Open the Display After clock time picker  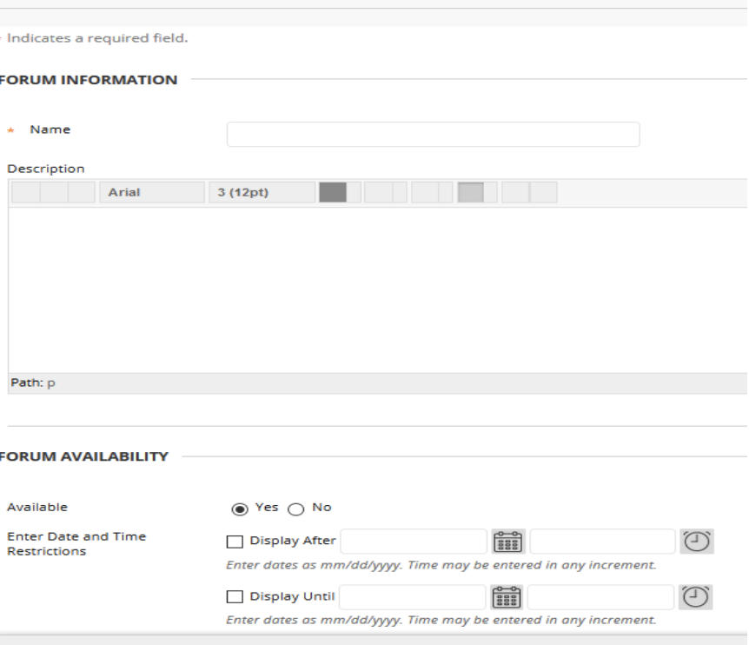[x=695, y=541]
